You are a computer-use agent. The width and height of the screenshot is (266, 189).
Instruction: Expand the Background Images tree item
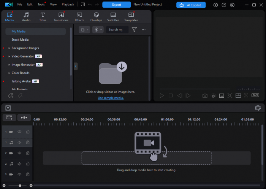tap(9, 48)
